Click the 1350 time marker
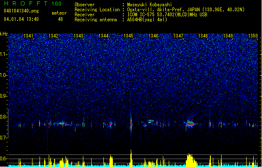The height and width of the screenshot is (167, 262). (x=253, y=36)
